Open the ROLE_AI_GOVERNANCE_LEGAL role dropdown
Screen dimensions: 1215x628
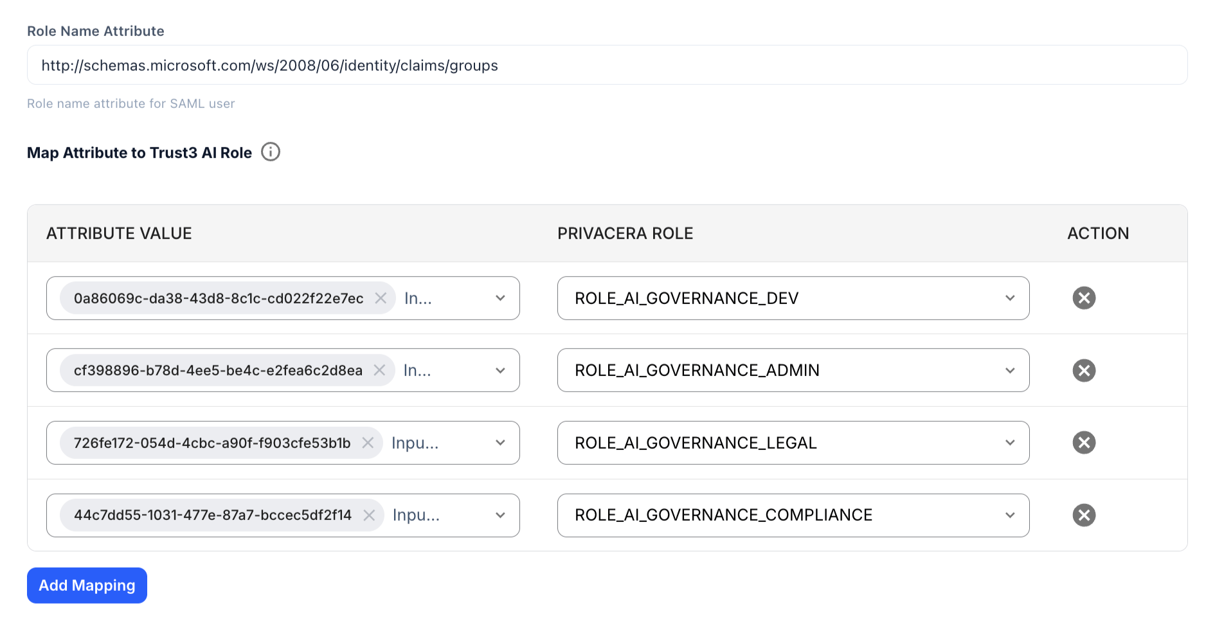point(793,443)
